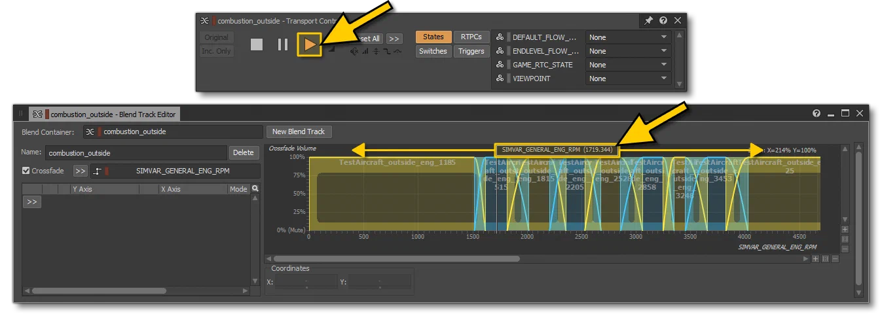This screenshot has width=882, height=316.
Task: Click the Blend Track Editor vertical scrollbar
Action: pos(858,219)
